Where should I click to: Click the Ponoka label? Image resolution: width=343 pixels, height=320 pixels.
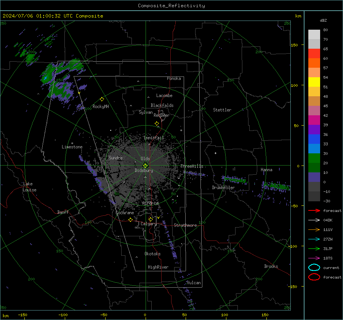click(174, 78)
